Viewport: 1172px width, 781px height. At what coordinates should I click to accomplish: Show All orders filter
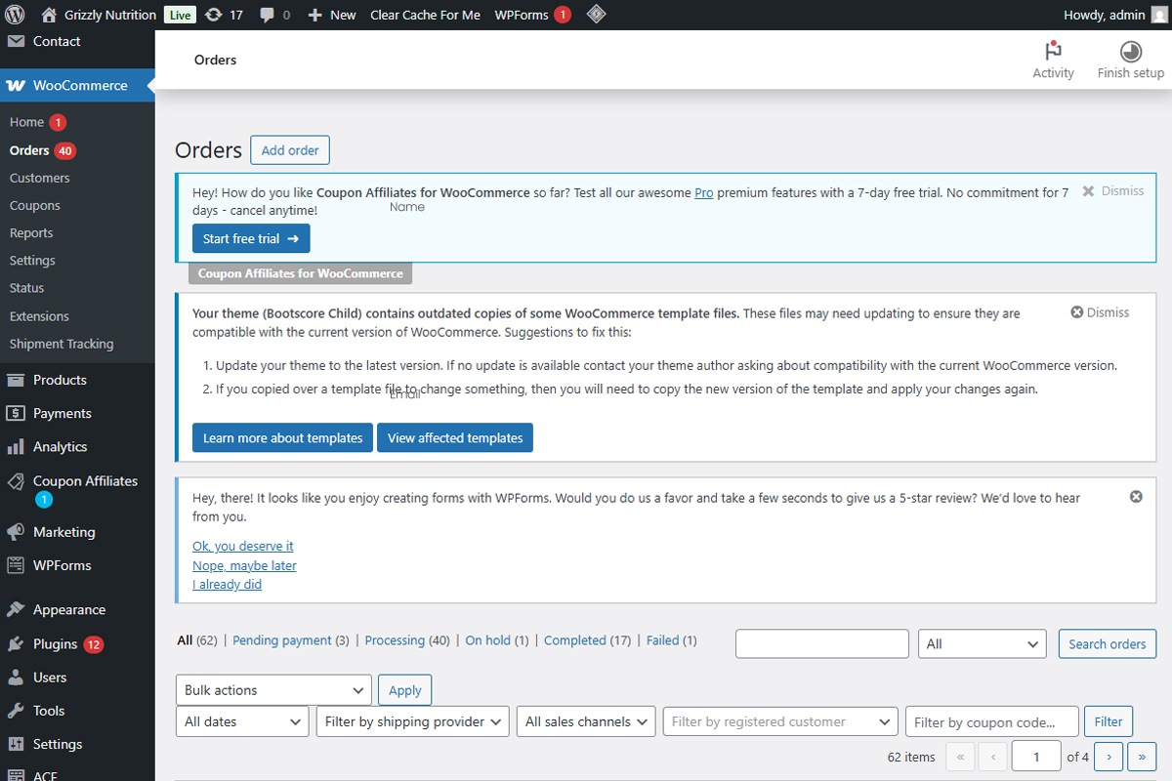(197, 640)
